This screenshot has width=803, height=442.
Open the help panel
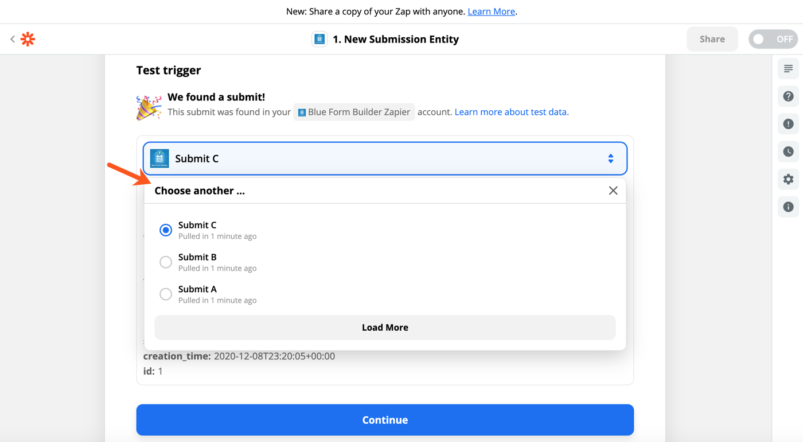click(788, 96)
